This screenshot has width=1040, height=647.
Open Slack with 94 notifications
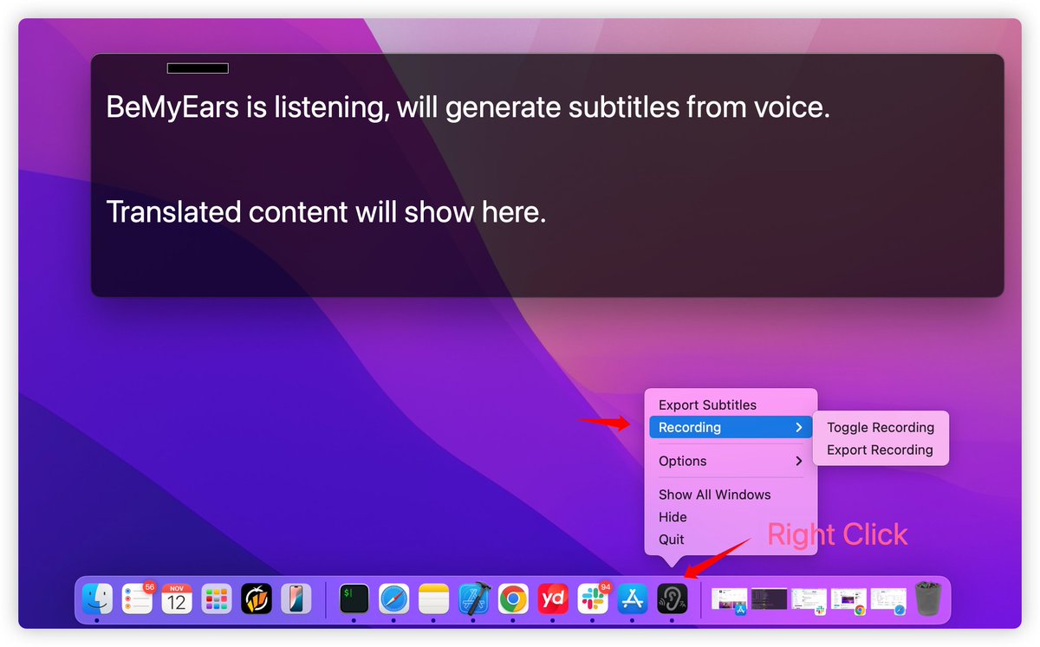click(x=593, y=598)
